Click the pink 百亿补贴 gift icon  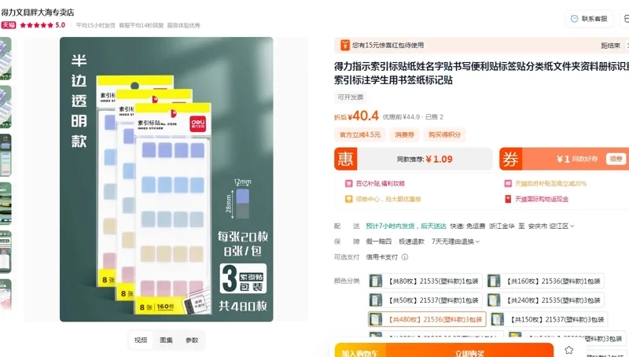(348, 183)
